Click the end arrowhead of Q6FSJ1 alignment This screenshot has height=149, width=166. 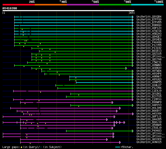(115, 117)
